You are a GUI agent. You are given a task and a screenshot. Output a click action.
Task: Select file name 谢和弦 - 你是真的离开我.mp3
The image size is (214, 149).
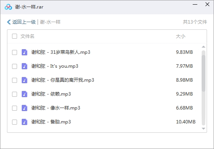point(63,80)
